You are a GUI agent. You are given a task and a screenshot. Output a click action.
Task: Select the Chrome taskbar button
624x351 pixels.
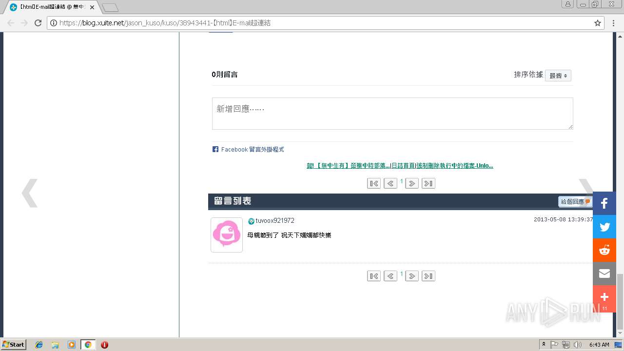click(88, 345)
